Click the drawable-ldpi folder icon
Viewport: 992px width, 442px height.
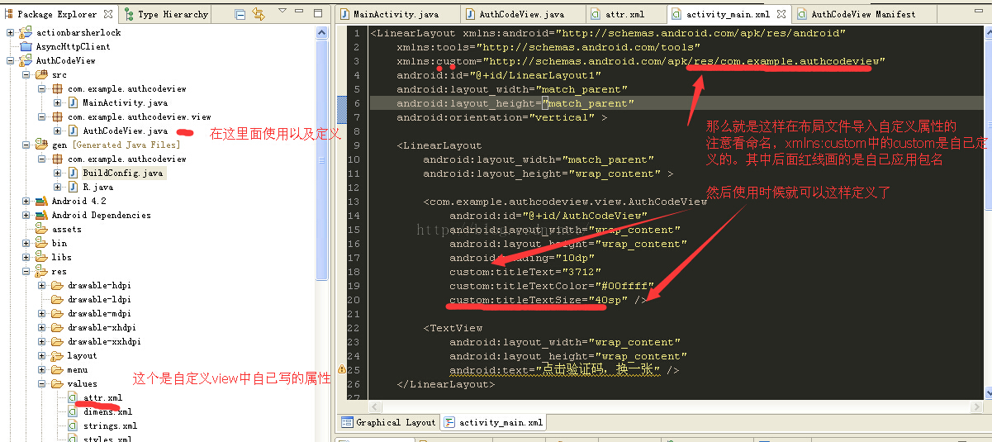click(57, 299)
